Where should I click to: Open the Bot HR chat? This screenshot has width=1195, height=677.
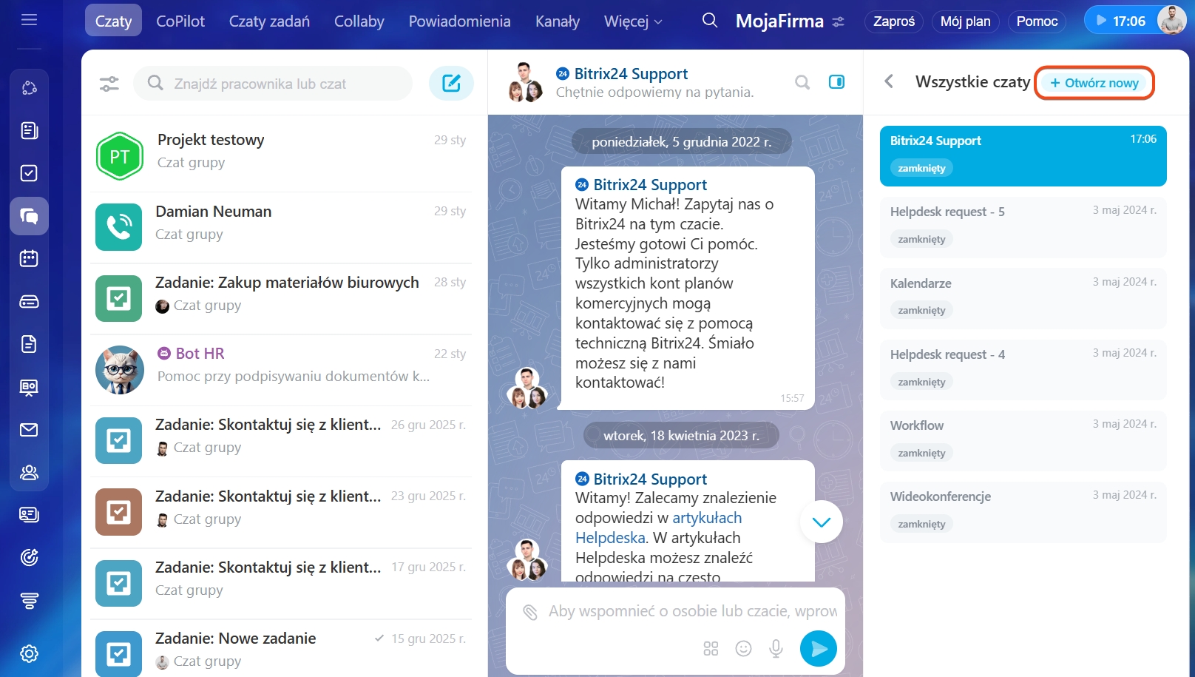click(281, 369)
